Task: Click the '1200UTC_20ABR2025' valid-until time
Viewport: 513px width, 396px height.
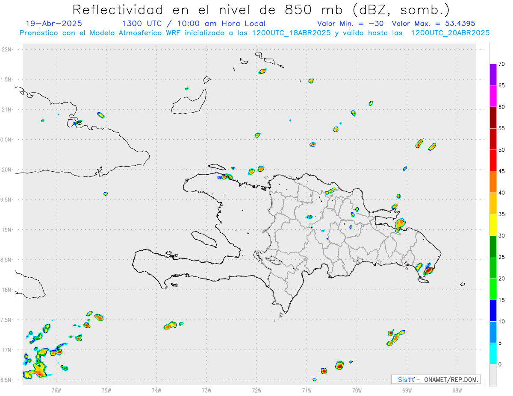Action: point(450,33)
